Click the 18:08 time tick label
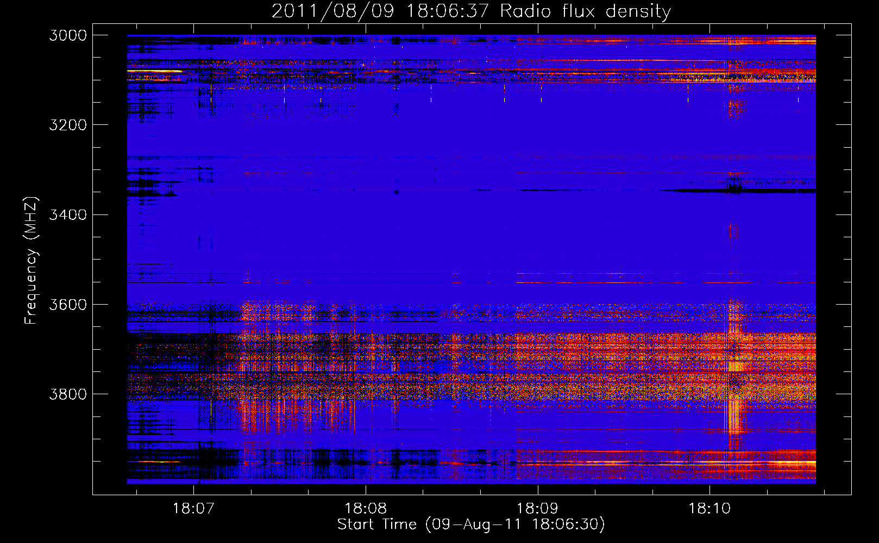This screenshot has height=543, width=879. [x=366, y=509]
